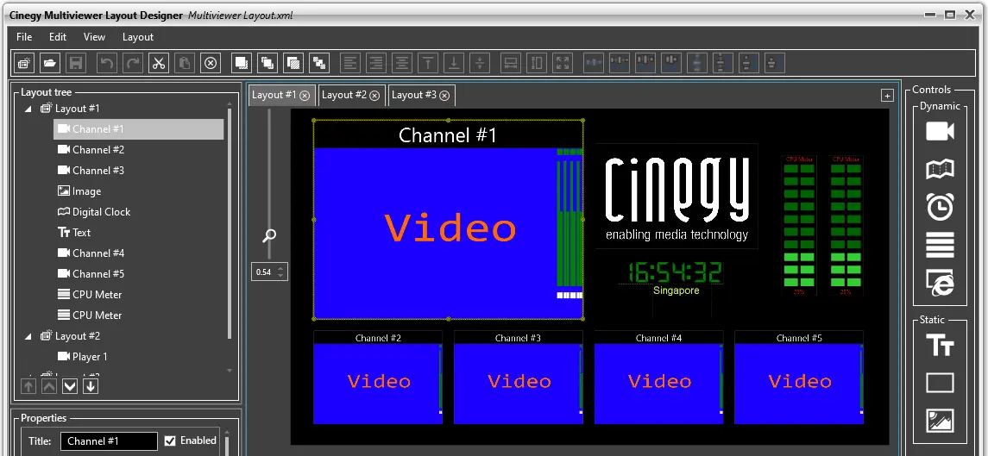Click the Layout tree vertical scrollbar
The image size is (988, 456).
pos(230,224)
